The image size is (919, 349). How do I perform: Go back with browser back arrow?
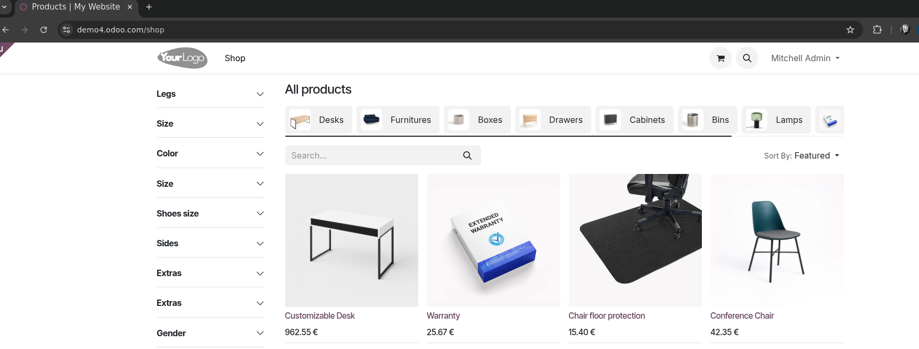(x=6, y=30)
